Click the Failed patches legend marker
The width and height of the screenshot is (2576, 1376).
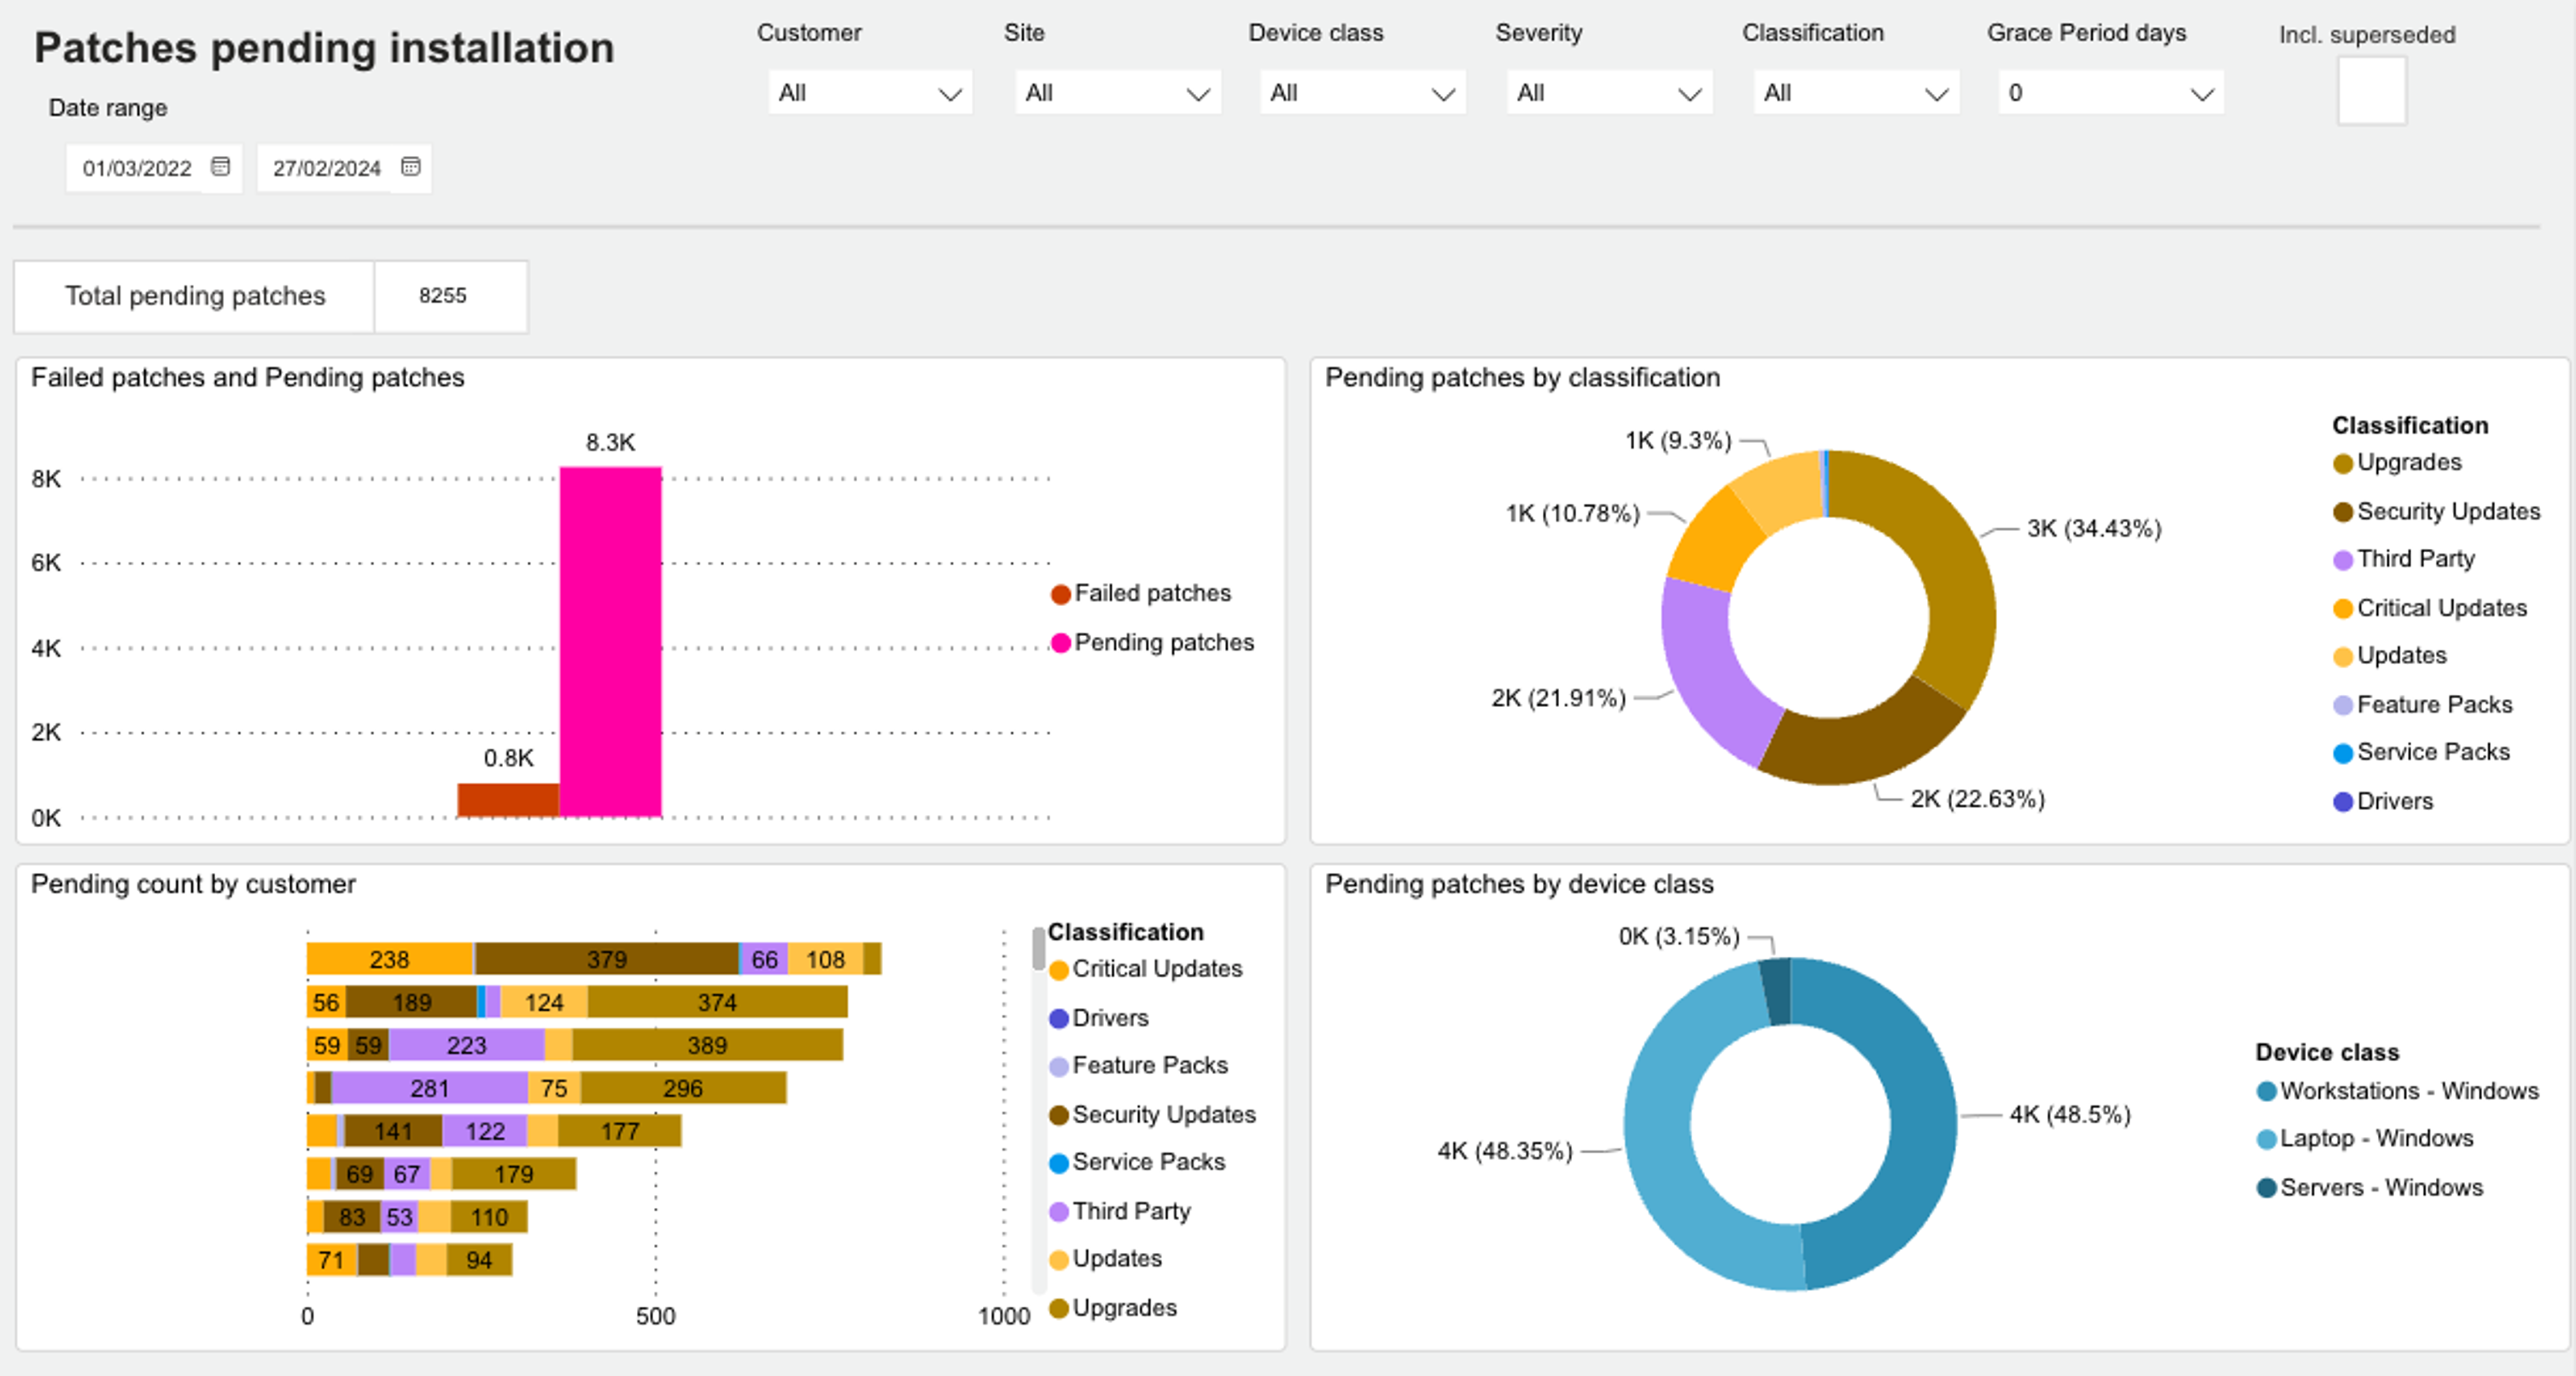(x=1061, y=594)
